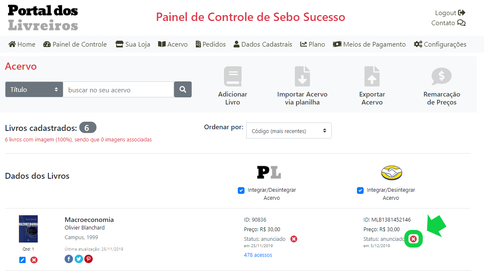Click the magnifier search button
The width and height of the screenshot is (484, 274).
tap(183, 89)
